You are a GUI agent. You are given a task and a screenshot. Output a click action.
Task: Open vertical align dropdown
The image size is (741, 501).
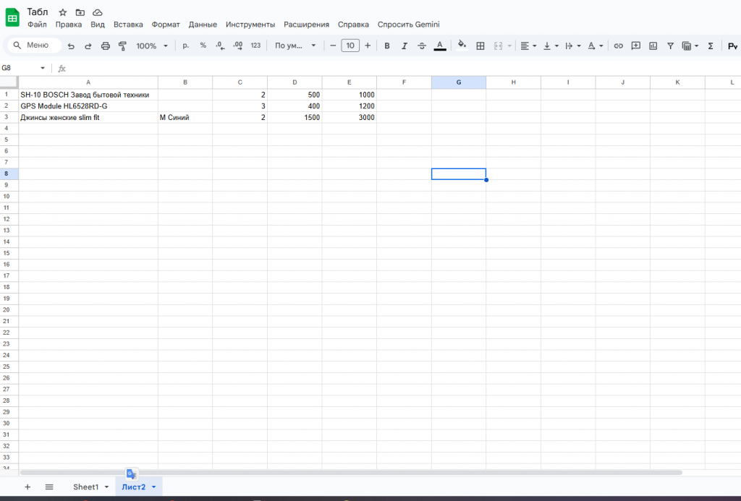[x=551, y=46]
